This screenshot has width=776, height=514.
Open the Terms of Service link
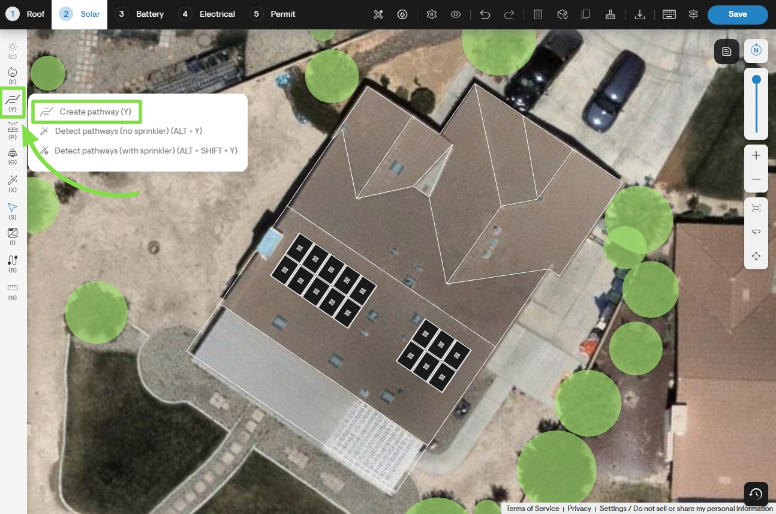(x=533, y=509)
